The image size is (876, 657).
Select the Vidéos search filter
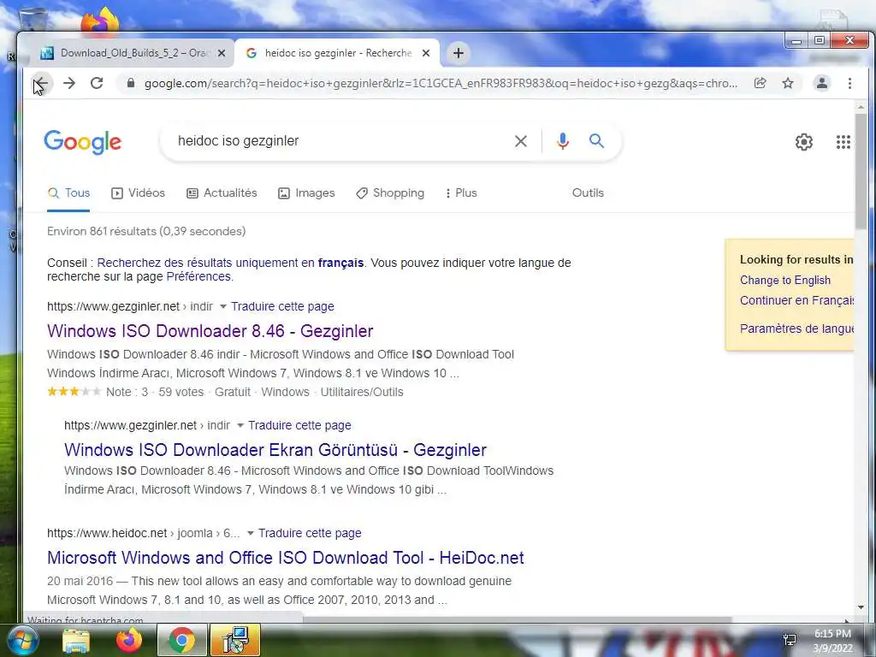click(x=138, y=193)
